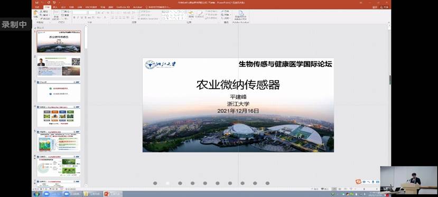Click the Italic formatting icon

tap(78, 17)
